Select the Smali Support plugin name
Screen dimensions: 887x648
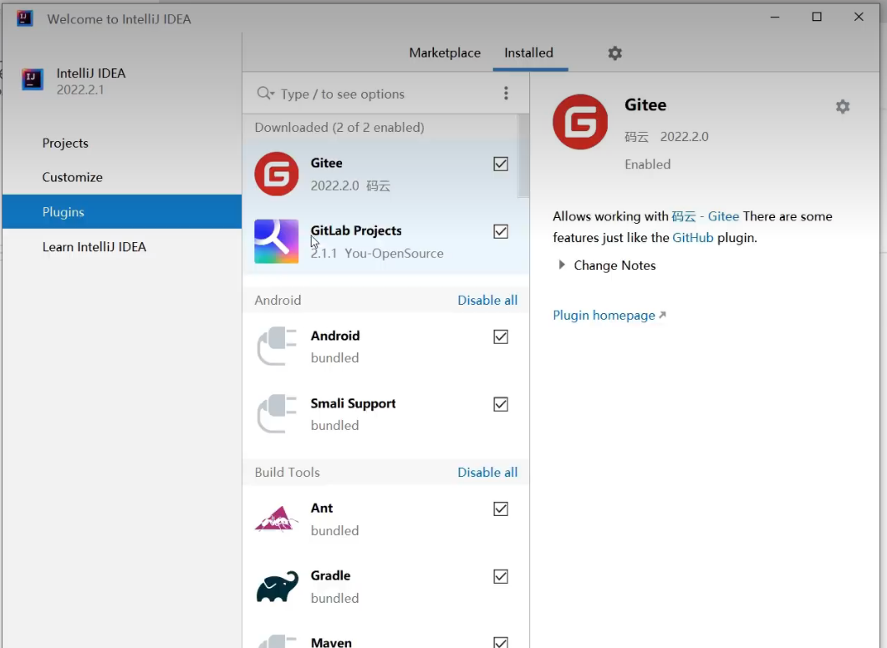pos(353,403)
